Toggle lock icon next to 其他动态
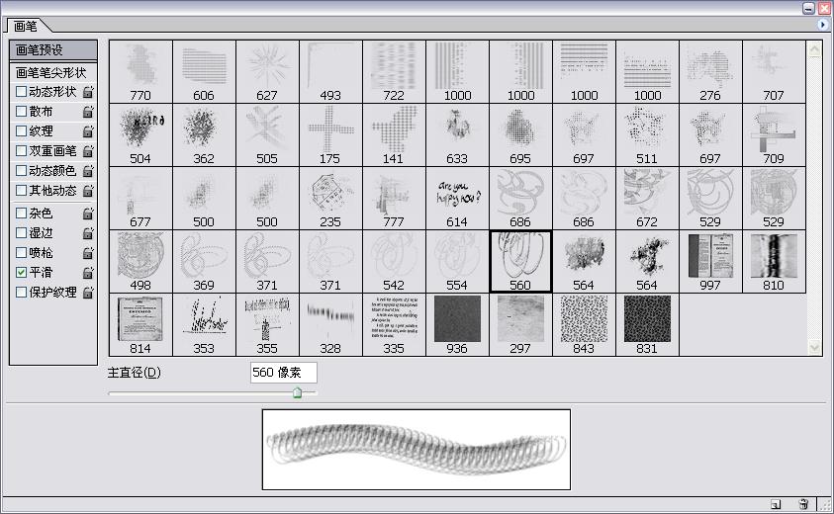834x514 pixels. pyautogui.click(x=88, y=191)
